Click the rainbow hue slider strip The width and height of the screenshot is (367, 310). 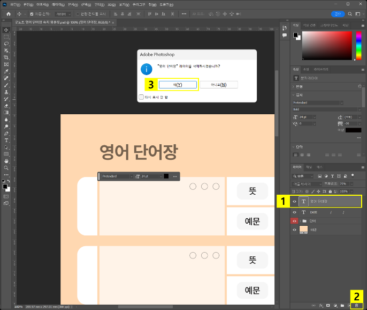[x=358, y=45]
